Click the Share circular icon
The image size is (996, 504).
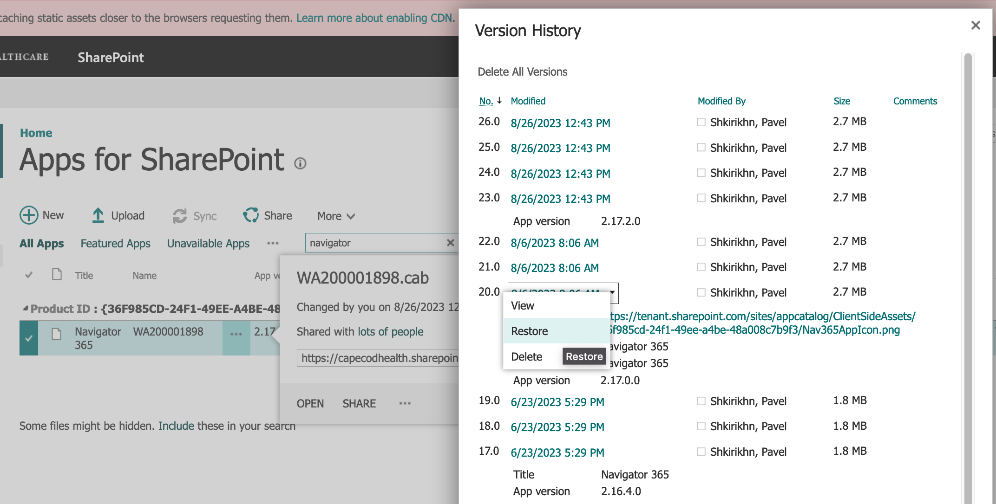[x=251, y=215]
